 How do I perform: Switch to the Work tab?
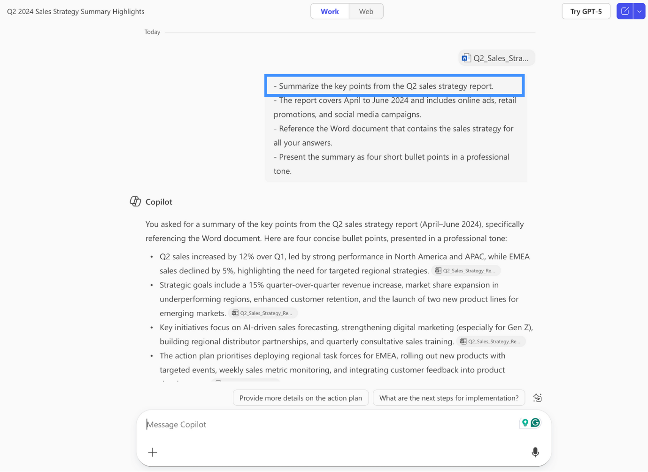point(330,11)
